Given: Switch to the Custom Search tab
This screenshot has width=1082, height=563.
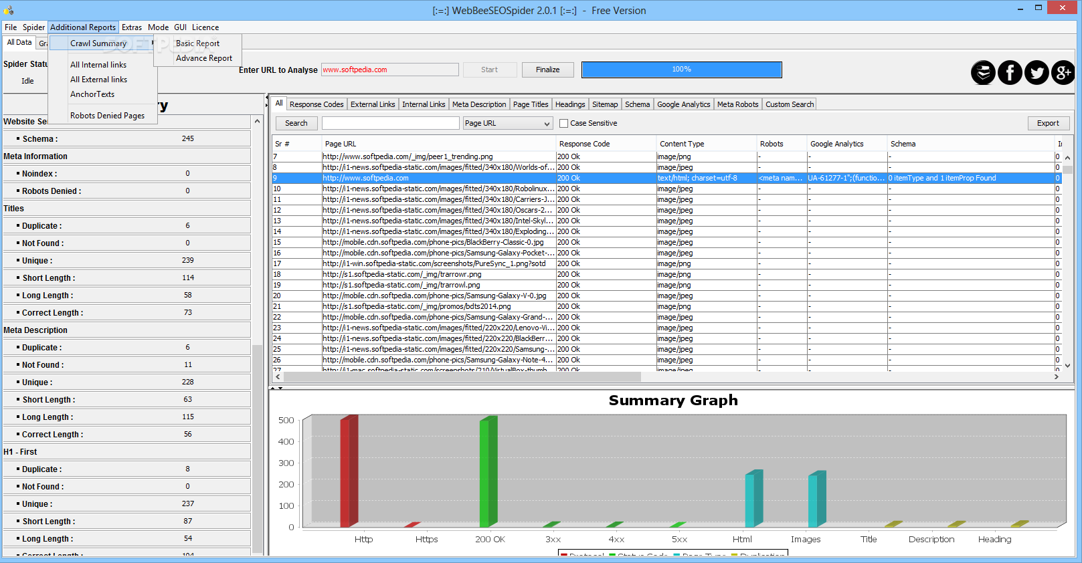Looking at the screenshot, I should (x=790, y=104).
